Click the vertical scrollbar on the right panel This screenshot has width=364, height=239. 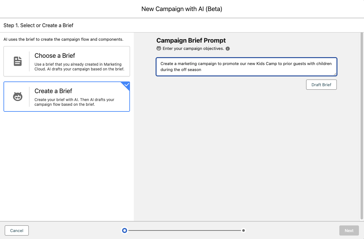pos(362,126)
